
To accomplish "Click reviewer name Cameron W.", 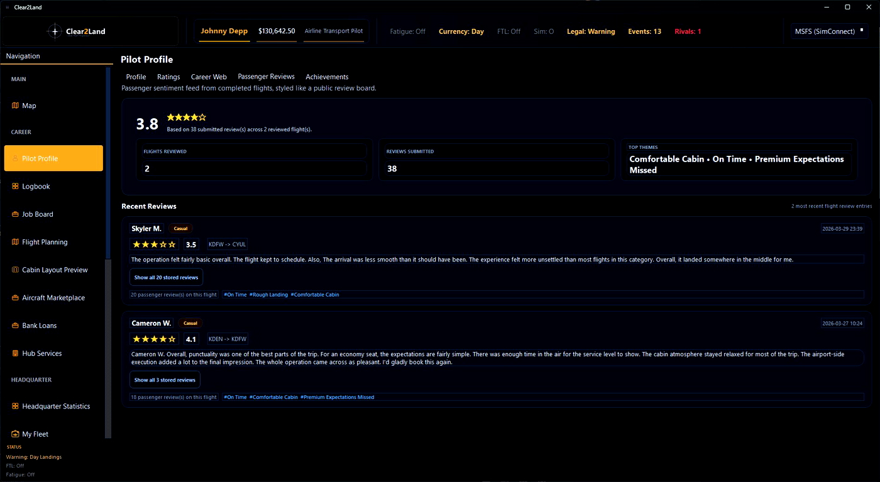I will coord(151,323).
